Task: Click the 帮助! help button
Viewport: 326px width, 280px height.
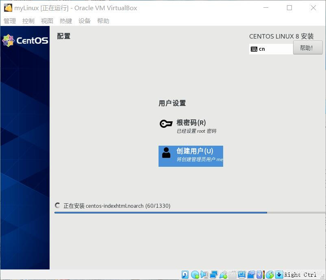Action: click(x=308, y=47)
